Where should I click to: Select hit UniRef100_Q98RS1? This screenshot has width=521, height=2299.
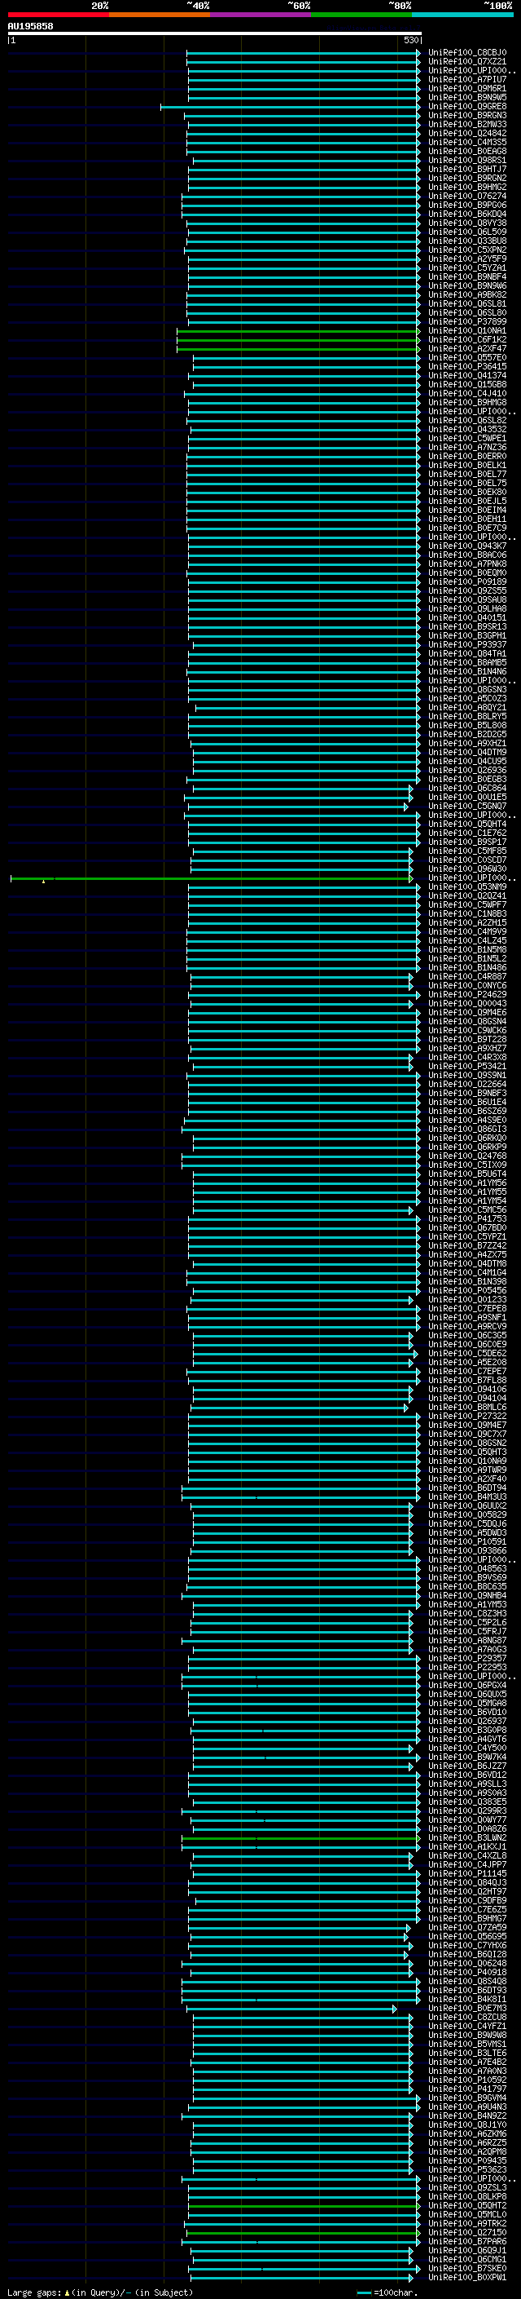tap(467, 161)
